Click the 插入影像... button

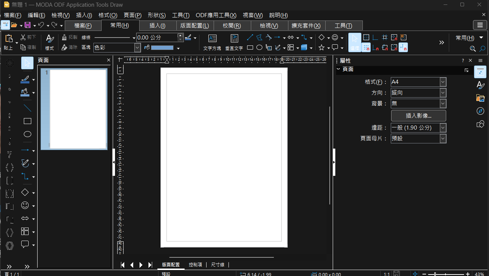tap(418, 115)
